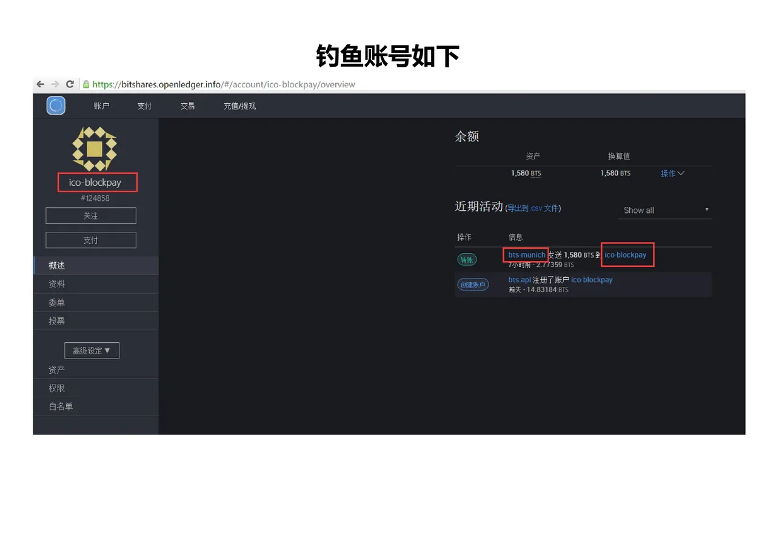Click the 导出到 .csv 文件 link
This screenshot has width=776, height=549.
533,209
